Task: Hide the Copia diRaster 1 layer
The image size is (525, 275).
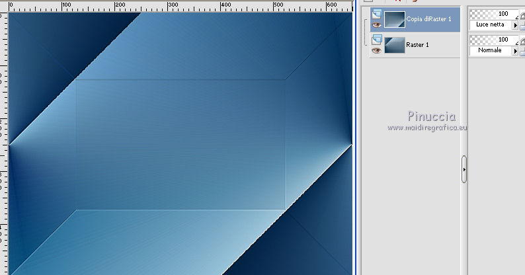Action: pyautogui.click(x=376, y=24)
